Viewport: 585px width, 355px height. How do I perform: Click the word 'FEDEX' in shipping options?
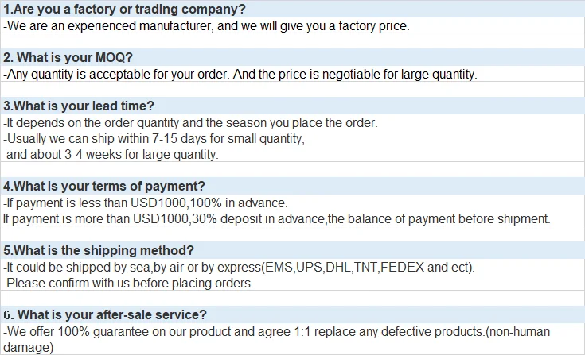[403, 268]
